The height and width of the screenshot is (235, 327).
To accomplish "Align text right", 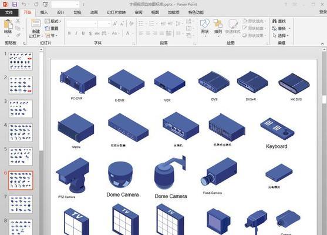I will [155, 33].
